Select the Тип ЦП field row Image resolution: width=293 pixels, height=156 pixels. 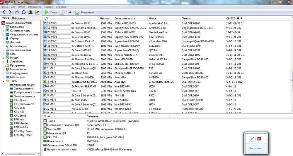click(107, 121)
